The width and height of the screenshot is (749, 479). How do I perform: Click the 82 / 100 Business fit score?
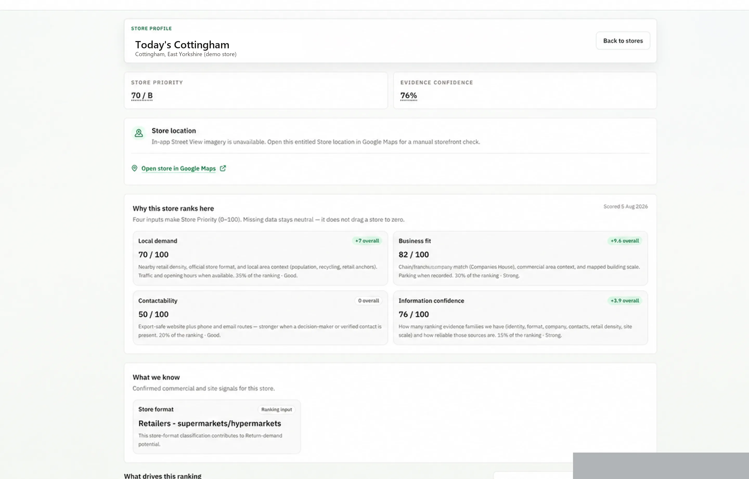point(414,254)
